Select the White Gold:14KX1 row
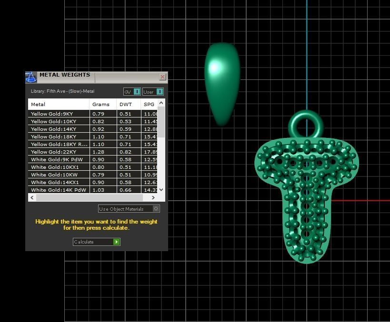This screenshot has width=390, height=322. coord(93,182)
